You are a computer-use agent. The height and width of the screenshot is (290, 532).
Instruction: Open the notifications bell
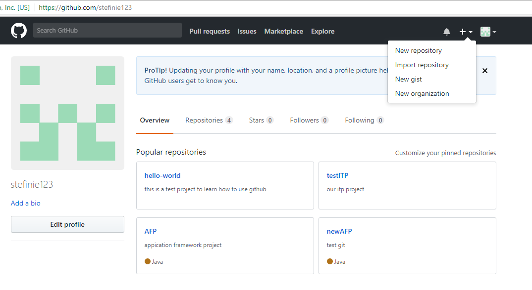pos(446,31)
